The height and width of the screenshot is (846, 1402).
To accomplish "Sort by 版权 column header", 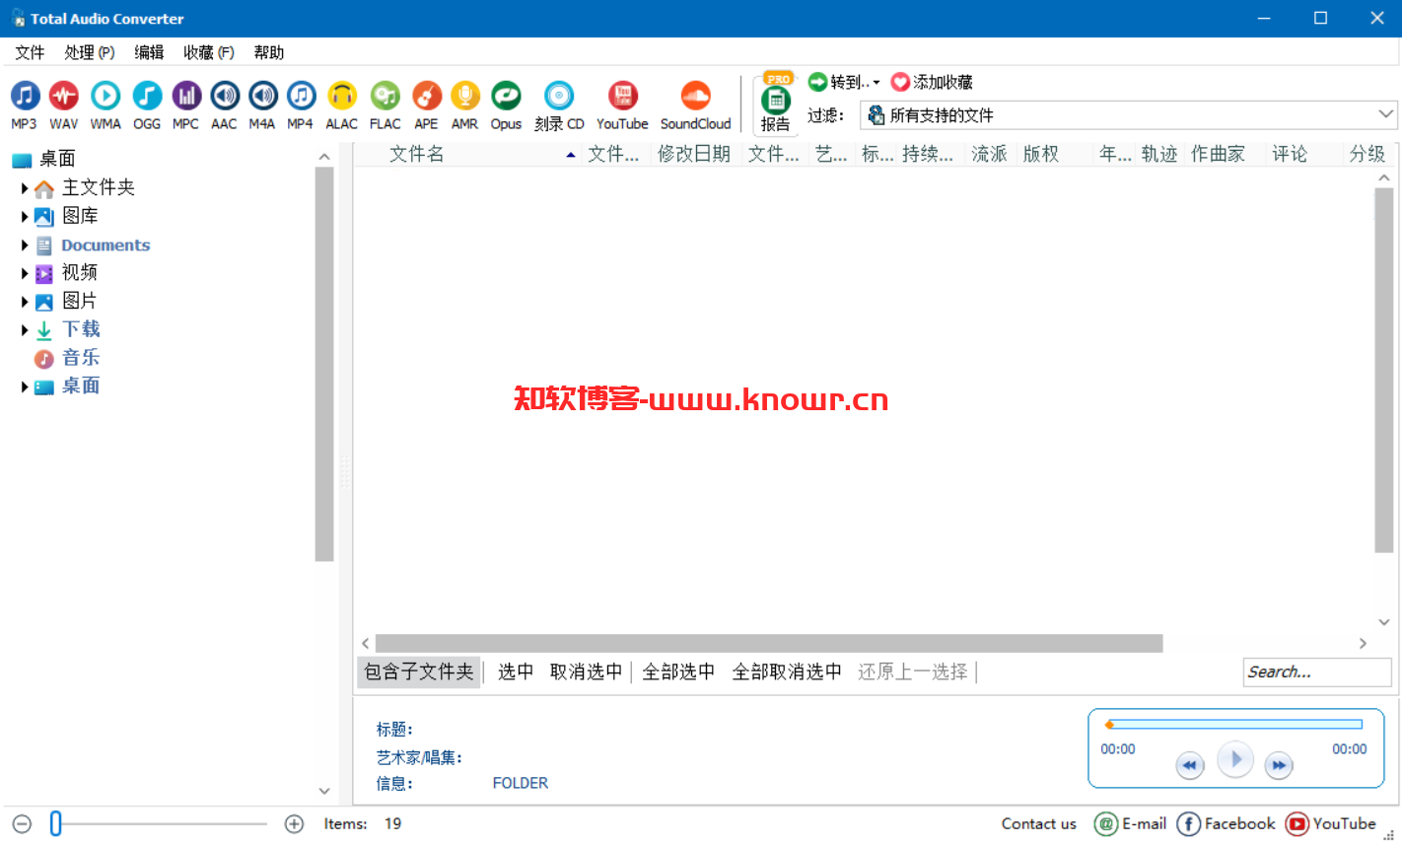I will pos(1041,154).
